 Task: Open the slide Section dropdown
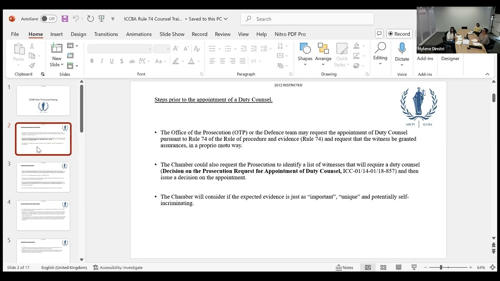[x=72, y=66]
